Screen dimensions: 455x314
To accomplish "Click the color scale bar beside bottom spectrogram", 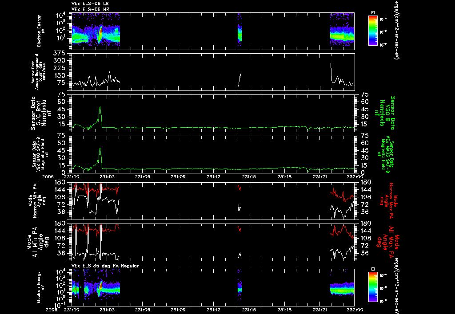I will point(373,287).
